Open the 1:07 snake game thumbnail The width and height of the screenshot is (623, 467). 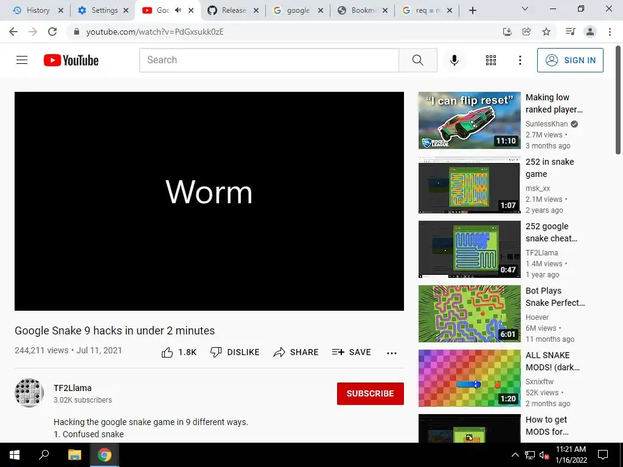[469, 185]
